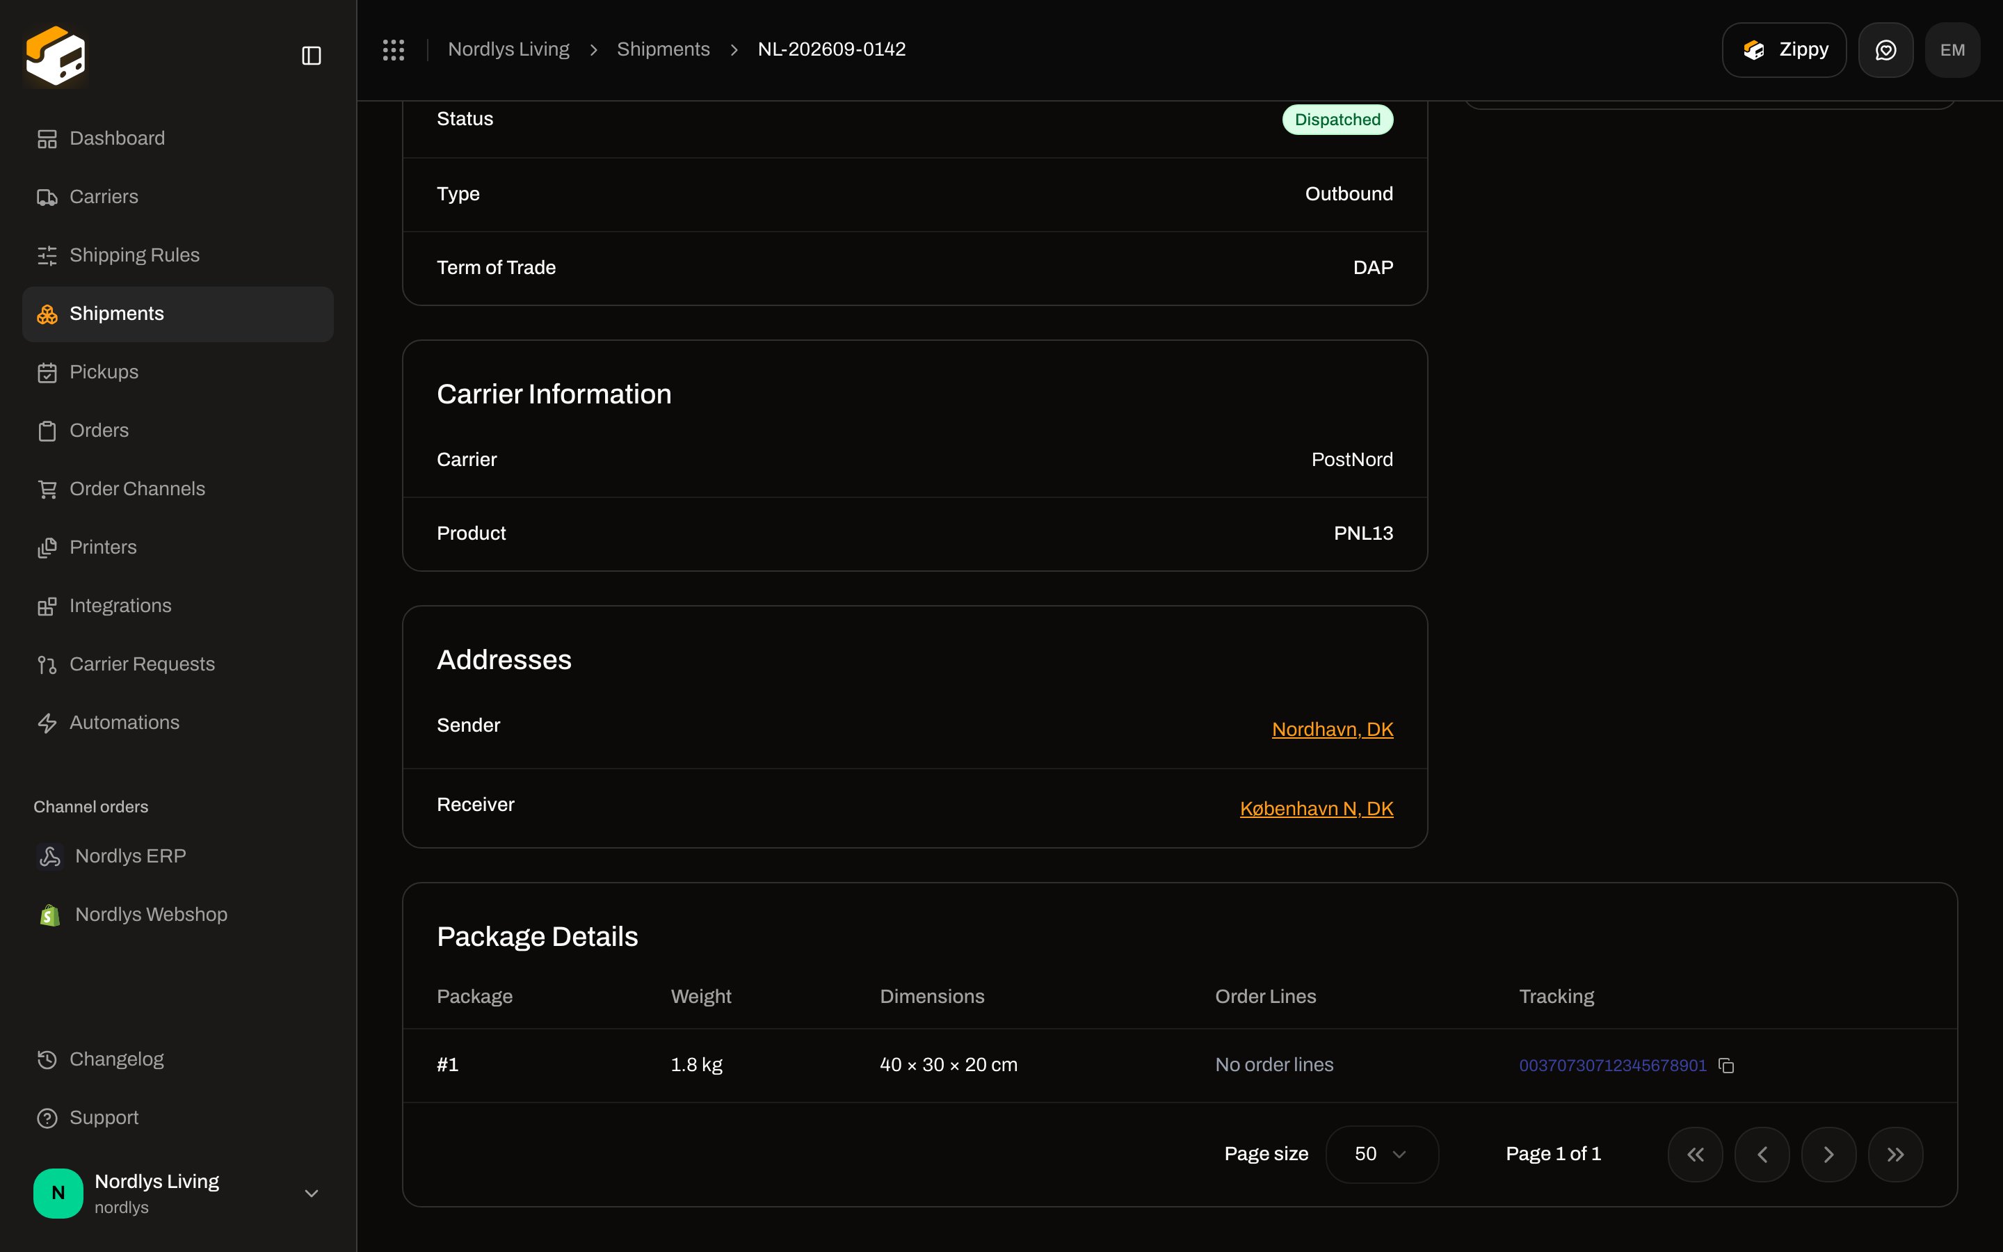Go to the next page
Image resolution: width=2003 pixels, height=1252 pixels.
click(1829, 1155)
